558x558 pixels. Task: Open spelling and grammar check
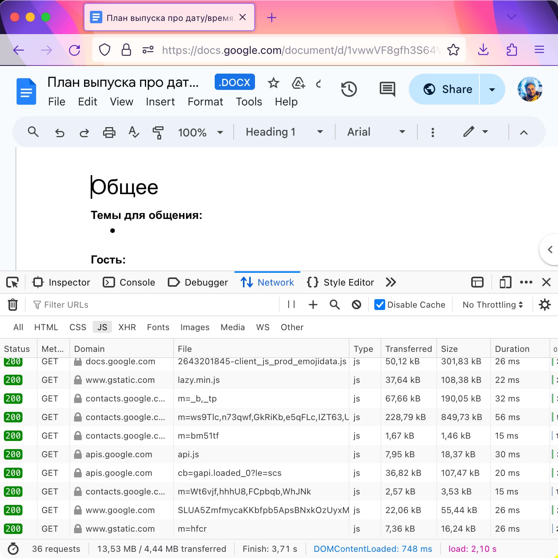134,132
